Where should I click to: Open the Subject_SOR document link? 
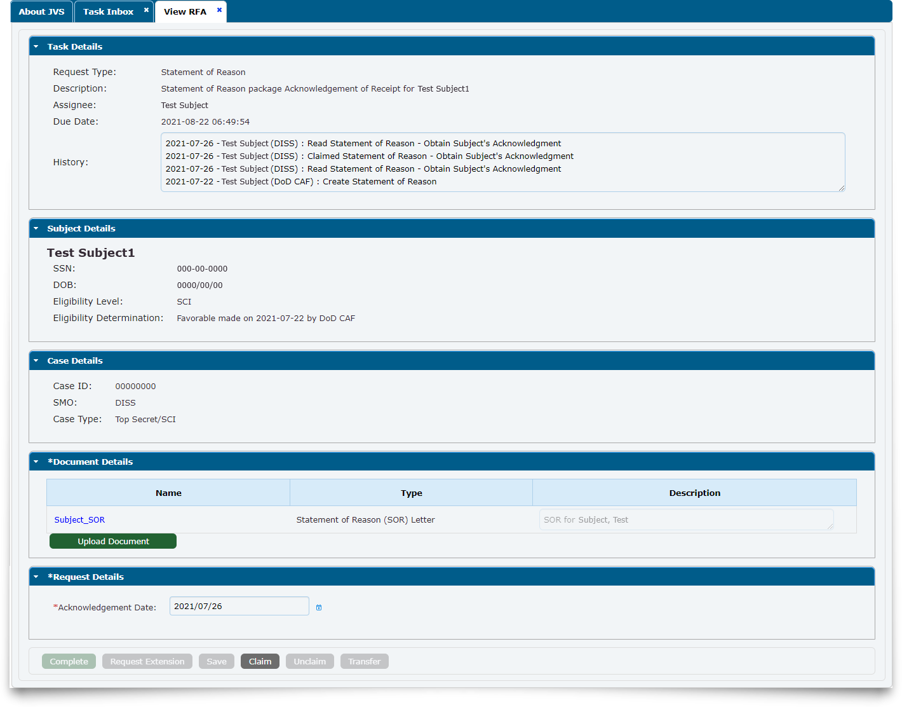(x=79, y=519)
